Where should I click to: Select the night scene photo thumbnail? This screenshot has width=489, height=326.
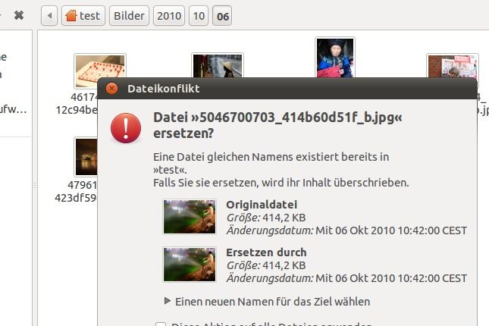point(89,155)
